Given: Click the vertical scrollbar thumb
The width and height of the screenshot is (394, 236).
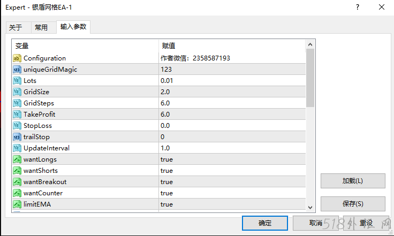Looking at the screenshot, I should coord(310,78).
